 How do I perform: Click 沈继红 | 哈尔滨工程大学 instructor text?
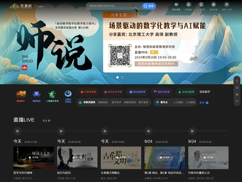pos(201,178)
